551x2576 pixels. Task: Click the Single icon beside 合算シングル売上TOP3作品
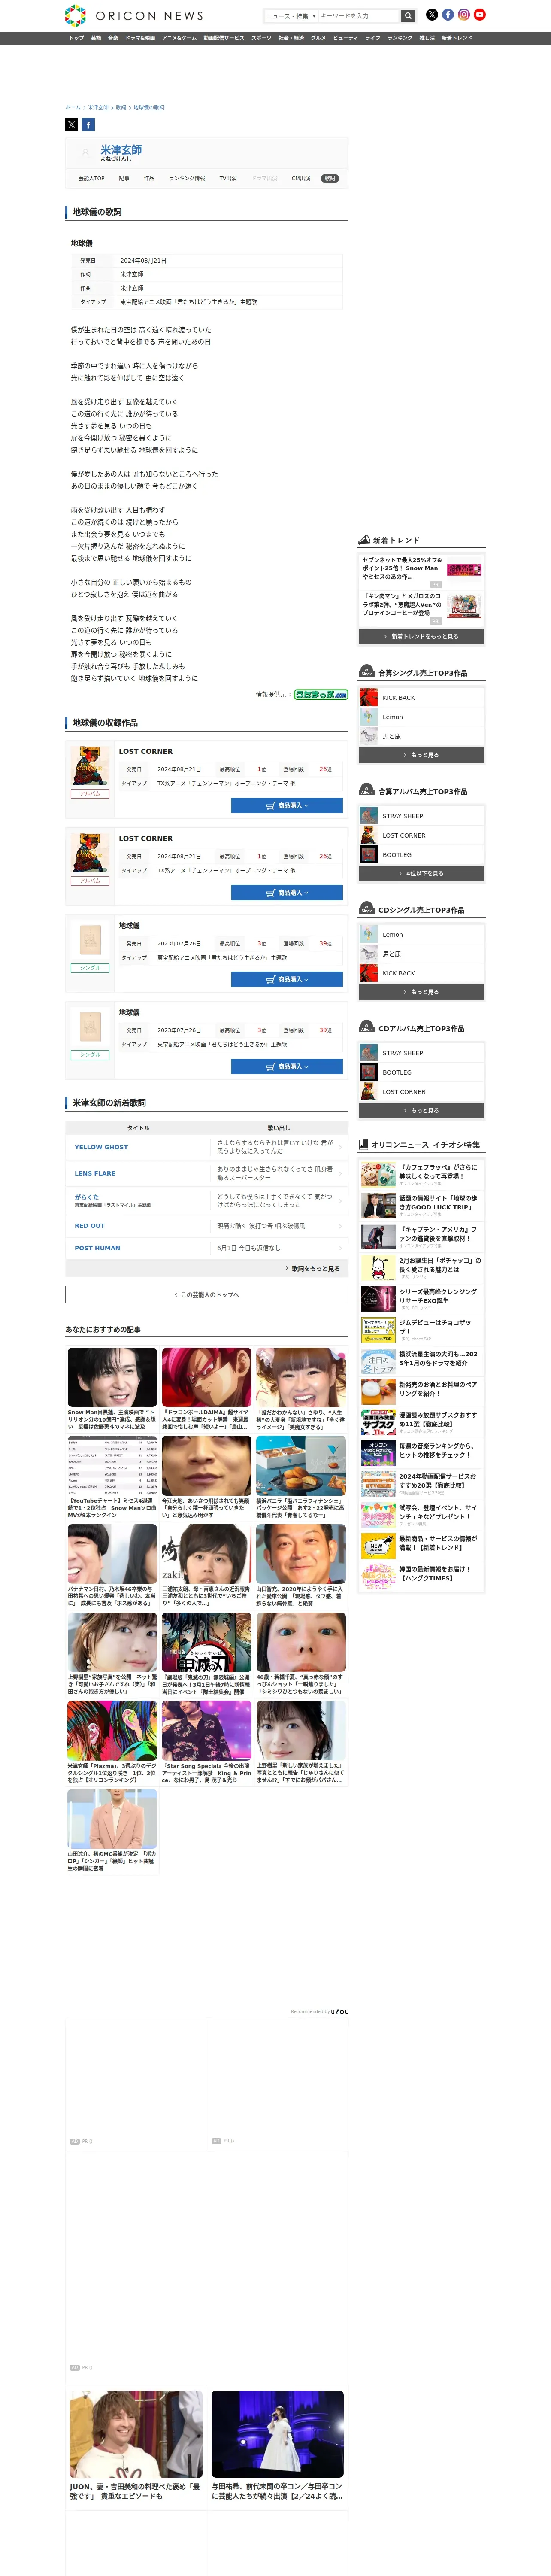pos(367,672)
